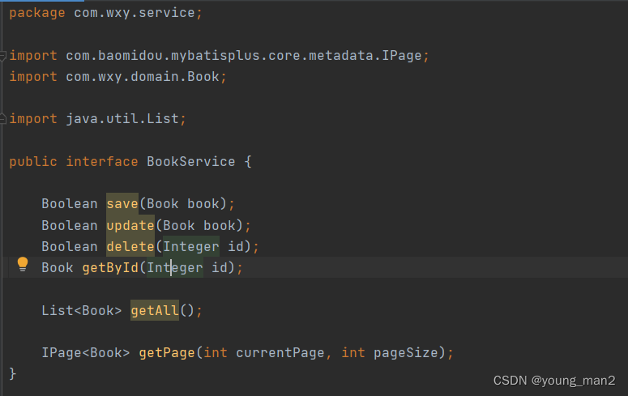Click the yellow lightbulb quick-fix icon
The height and width of the screenshot is (396, 628).
click(23, 264)
